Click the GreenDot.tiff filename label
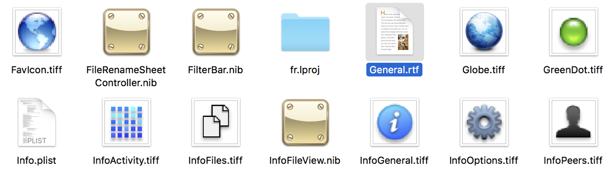Image resolution: width=614 pixels, height=178 pixels. [573, 70]
